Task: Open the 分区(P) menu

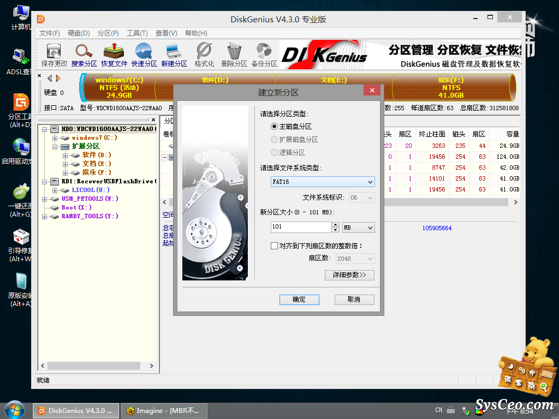Action: (x=108, y=33)
